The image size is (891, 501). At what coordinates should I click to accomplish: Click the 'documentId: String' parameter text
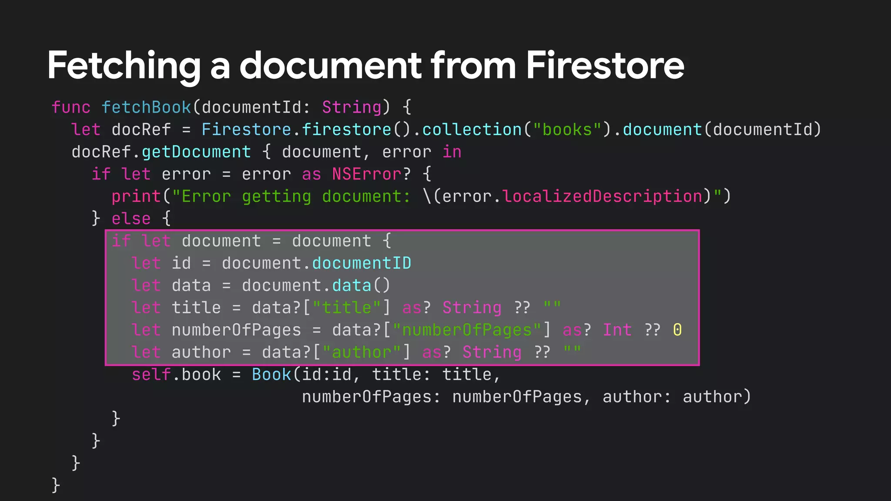pos(291,107)
